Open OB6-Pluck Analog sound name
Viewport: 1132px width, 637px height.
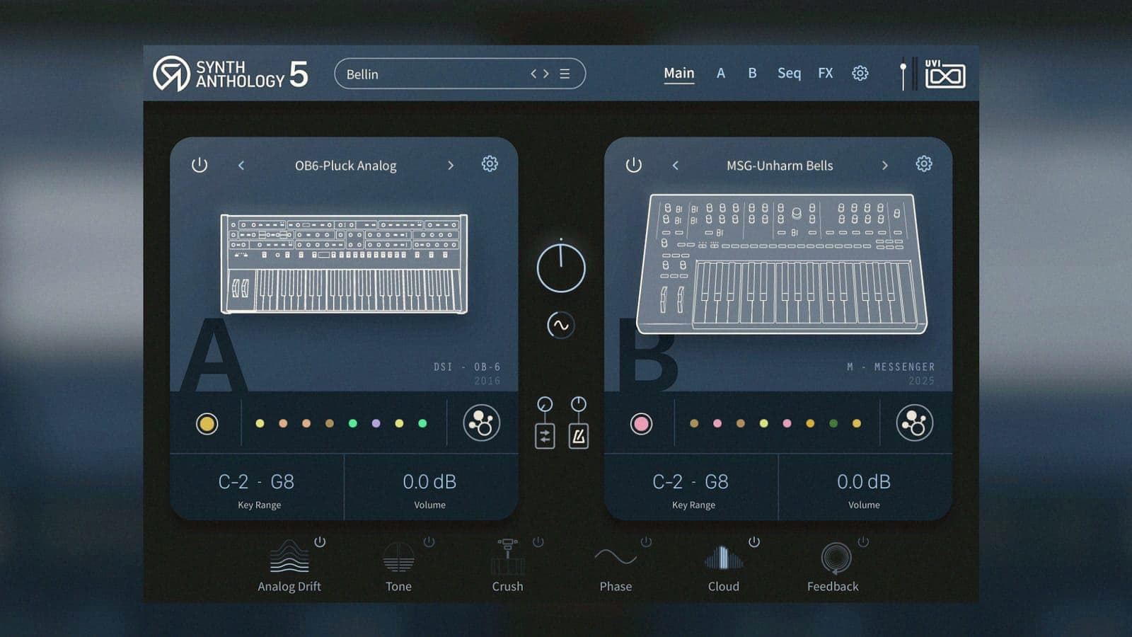pos(346,166)
